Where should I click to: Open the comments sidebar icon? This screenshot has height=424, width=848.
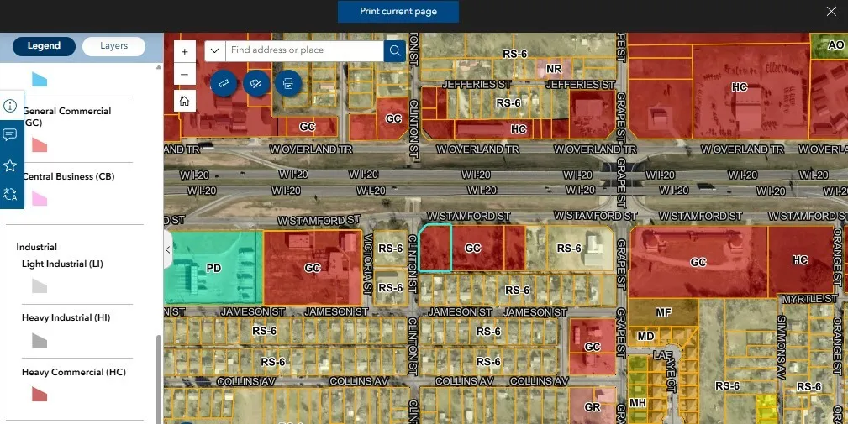click(x=10, y=134)
